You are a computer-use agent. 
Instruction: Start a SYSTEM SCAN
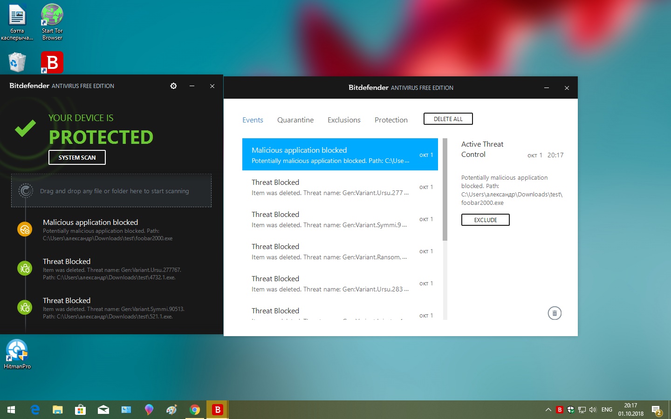(77, 158)
